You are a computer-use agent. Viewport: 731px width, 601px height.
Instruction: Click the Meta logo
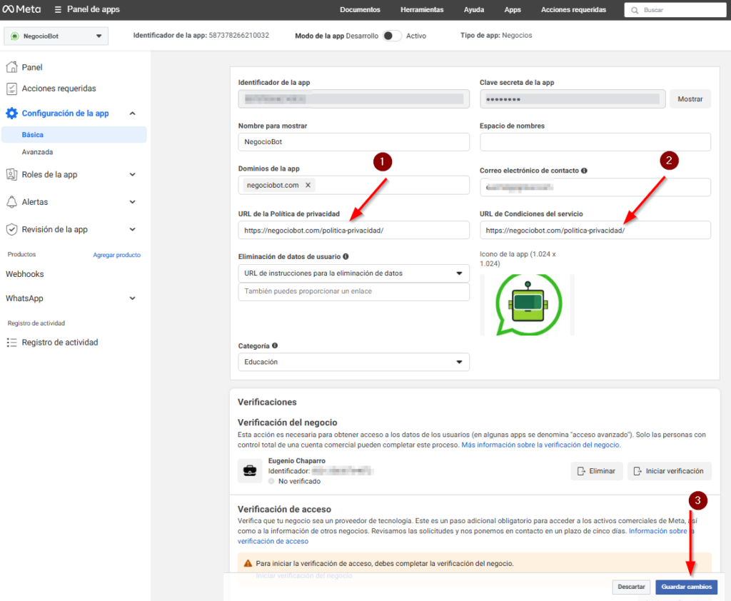coord(21,9)
